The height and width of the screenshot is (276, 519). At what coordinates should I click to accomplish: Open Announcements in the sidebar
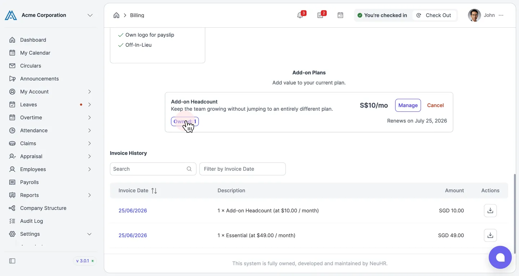[39, 79]
